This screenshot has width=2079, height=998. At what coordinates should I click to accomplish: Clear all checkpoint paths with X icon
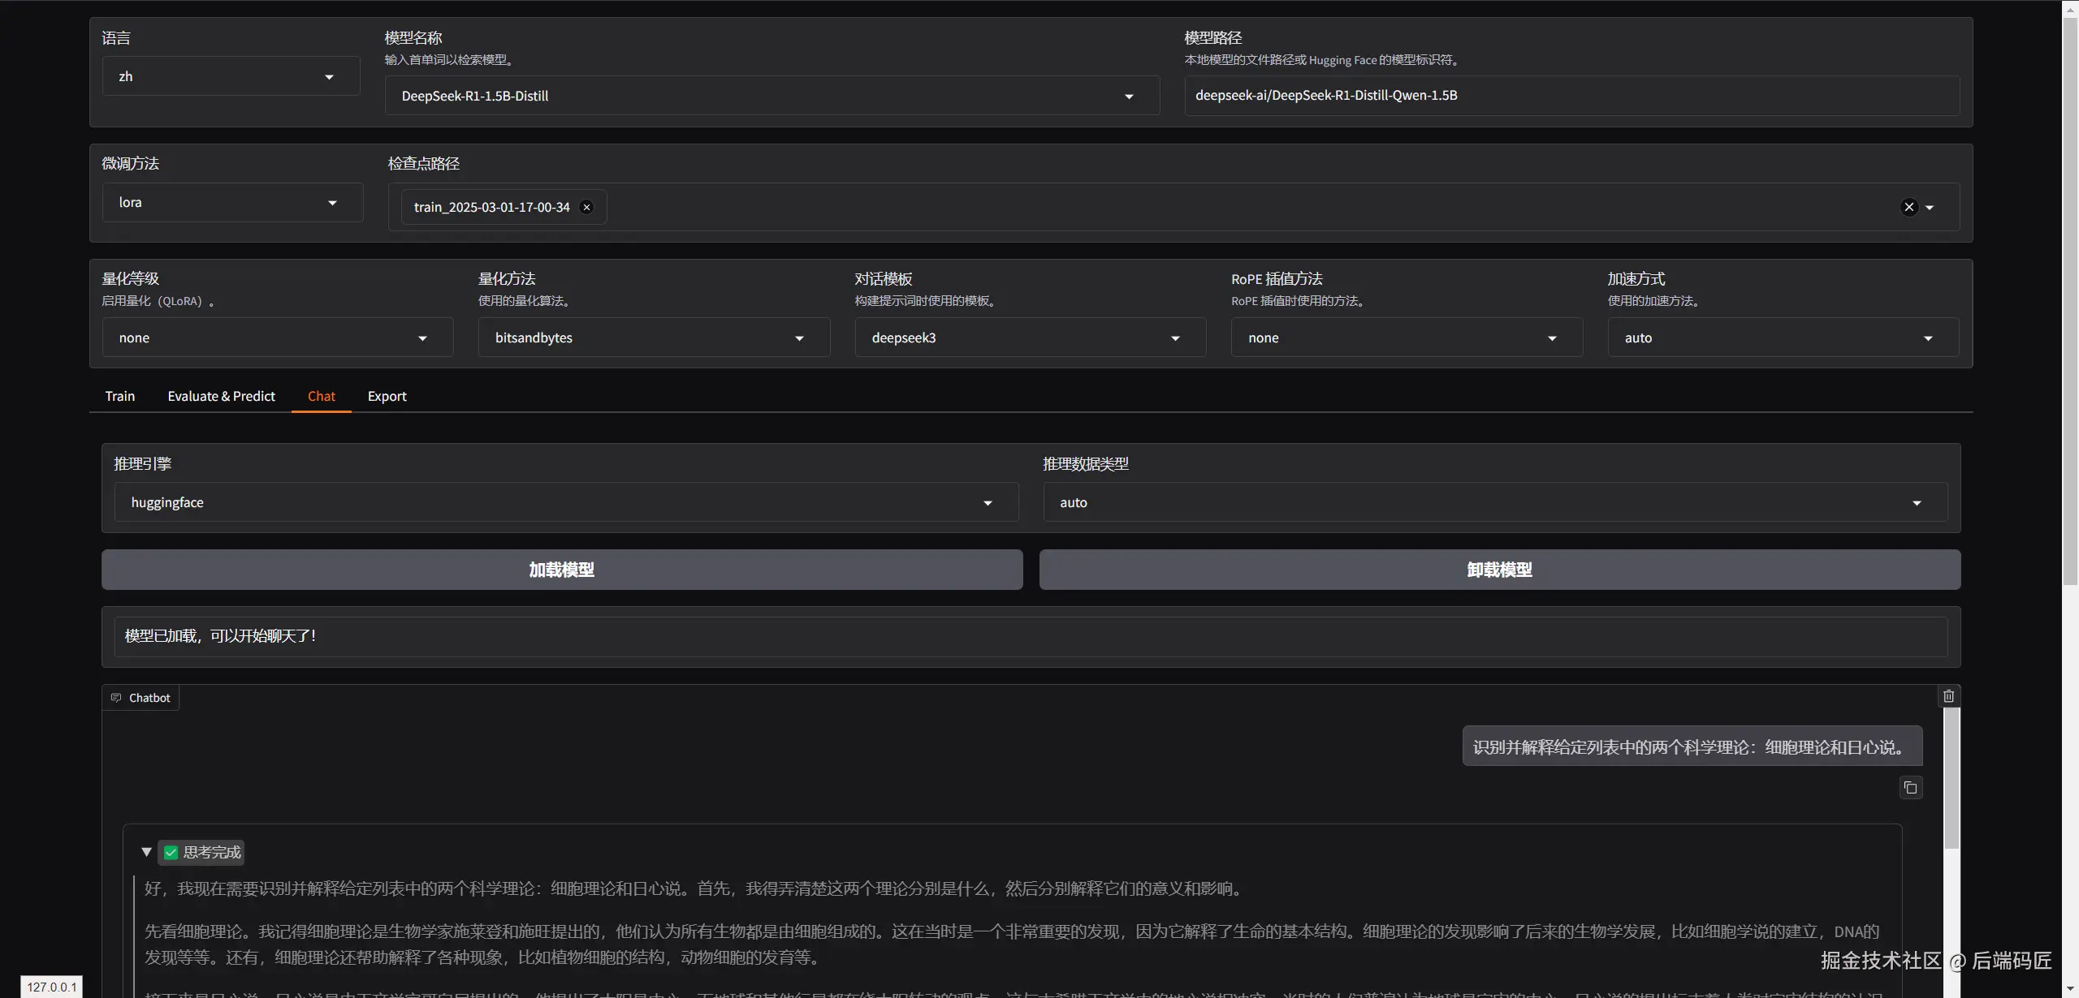pos(1909,208)
